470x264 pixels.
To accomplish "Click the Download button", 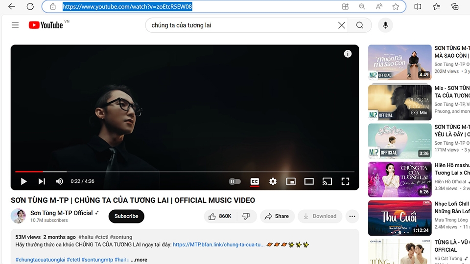I will (x=320, y=216).
